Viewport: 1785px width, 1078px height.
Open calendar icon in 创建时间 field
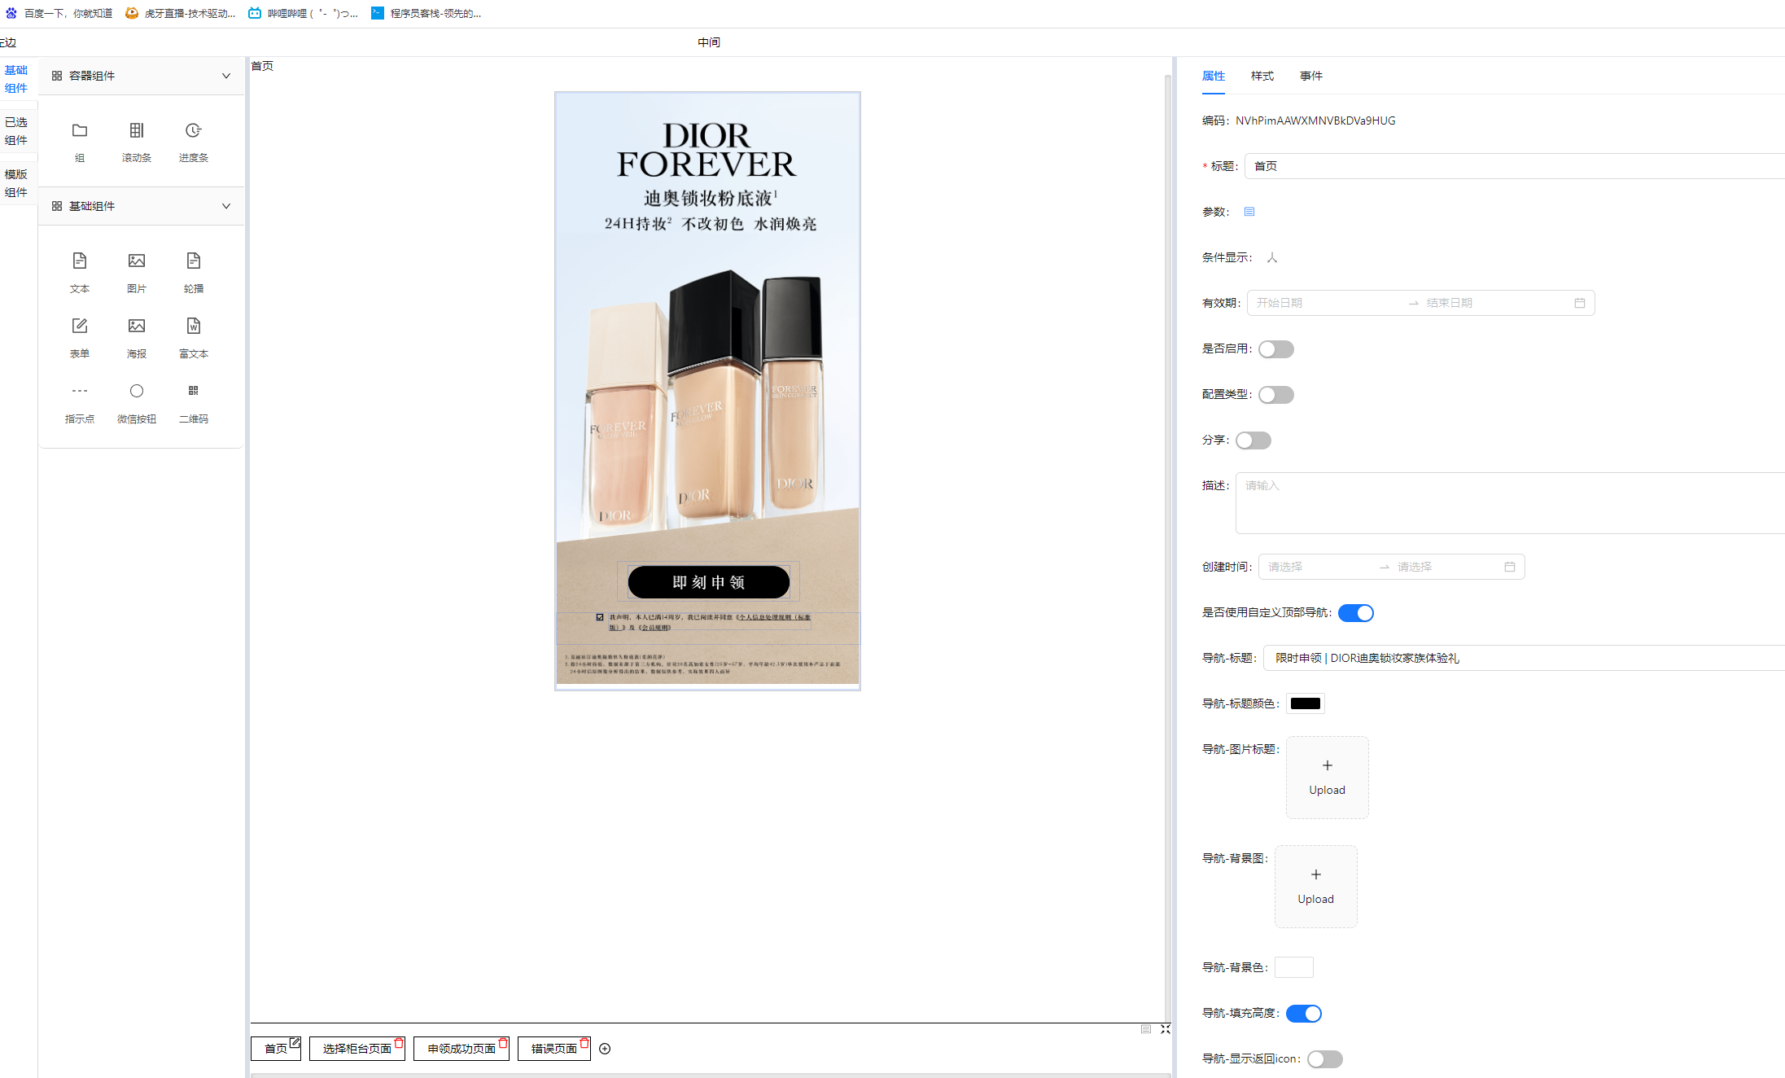(1510, 567)
